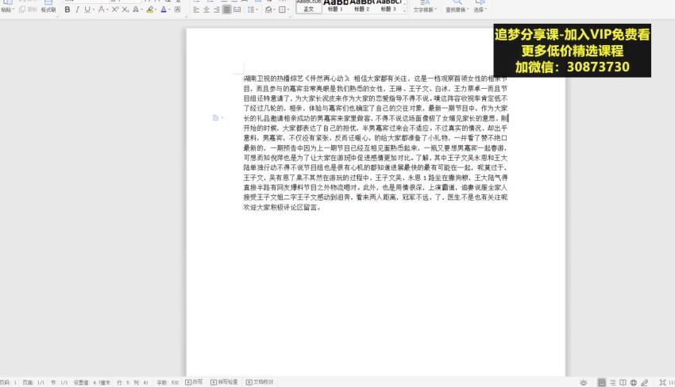Open the dropdown arrow beside the strikethrough A
Viewport: 675px width, 387px height.
click(106, 10)
